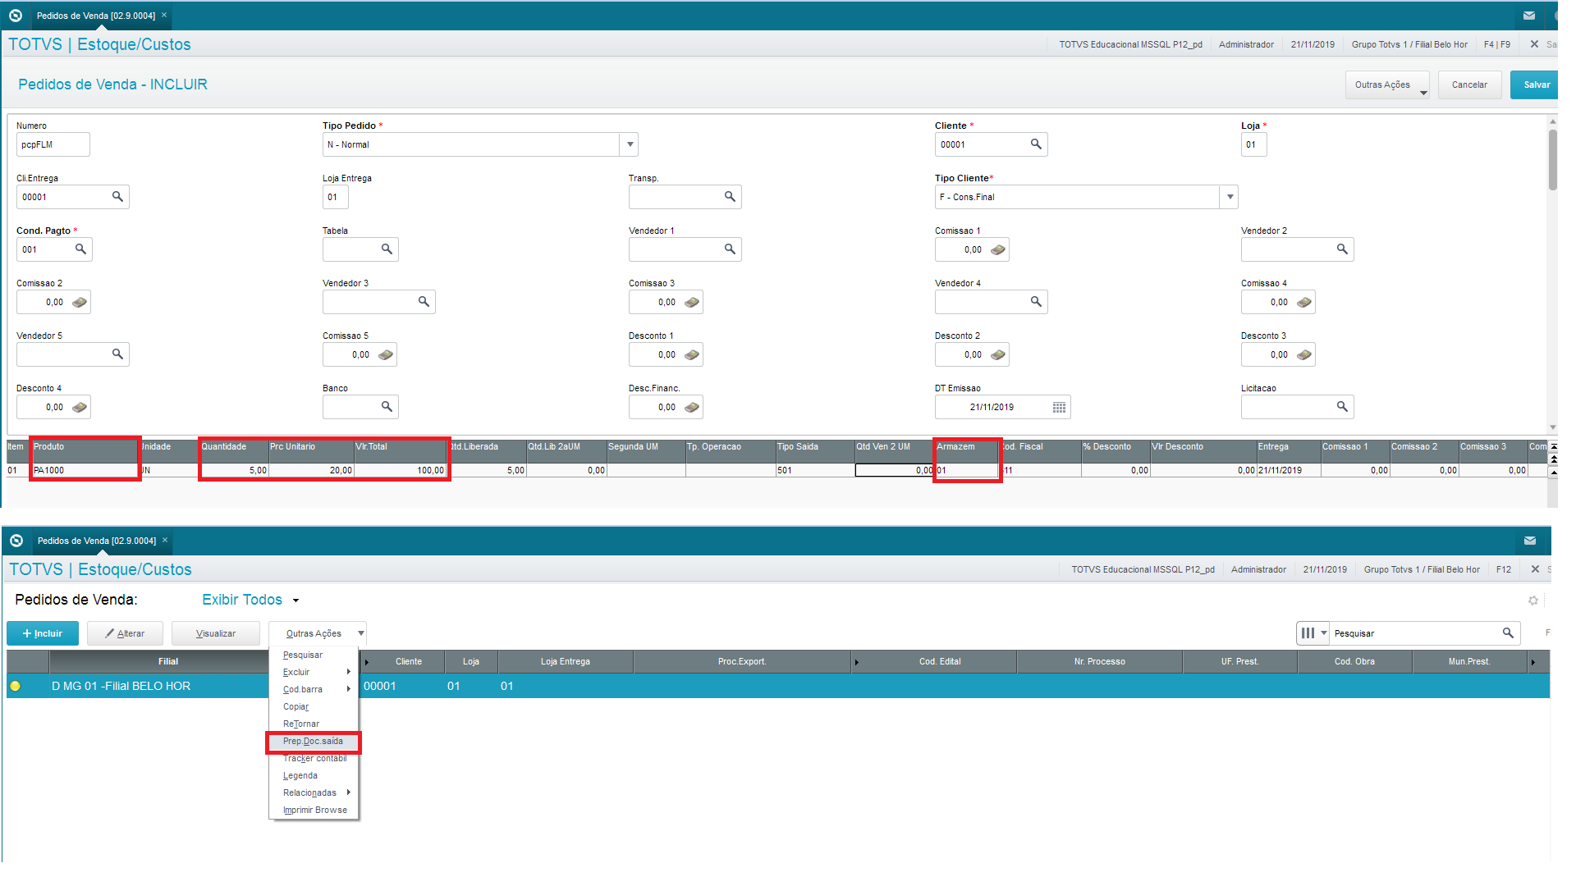Click the Banco search magnifier

coord(387,407)
